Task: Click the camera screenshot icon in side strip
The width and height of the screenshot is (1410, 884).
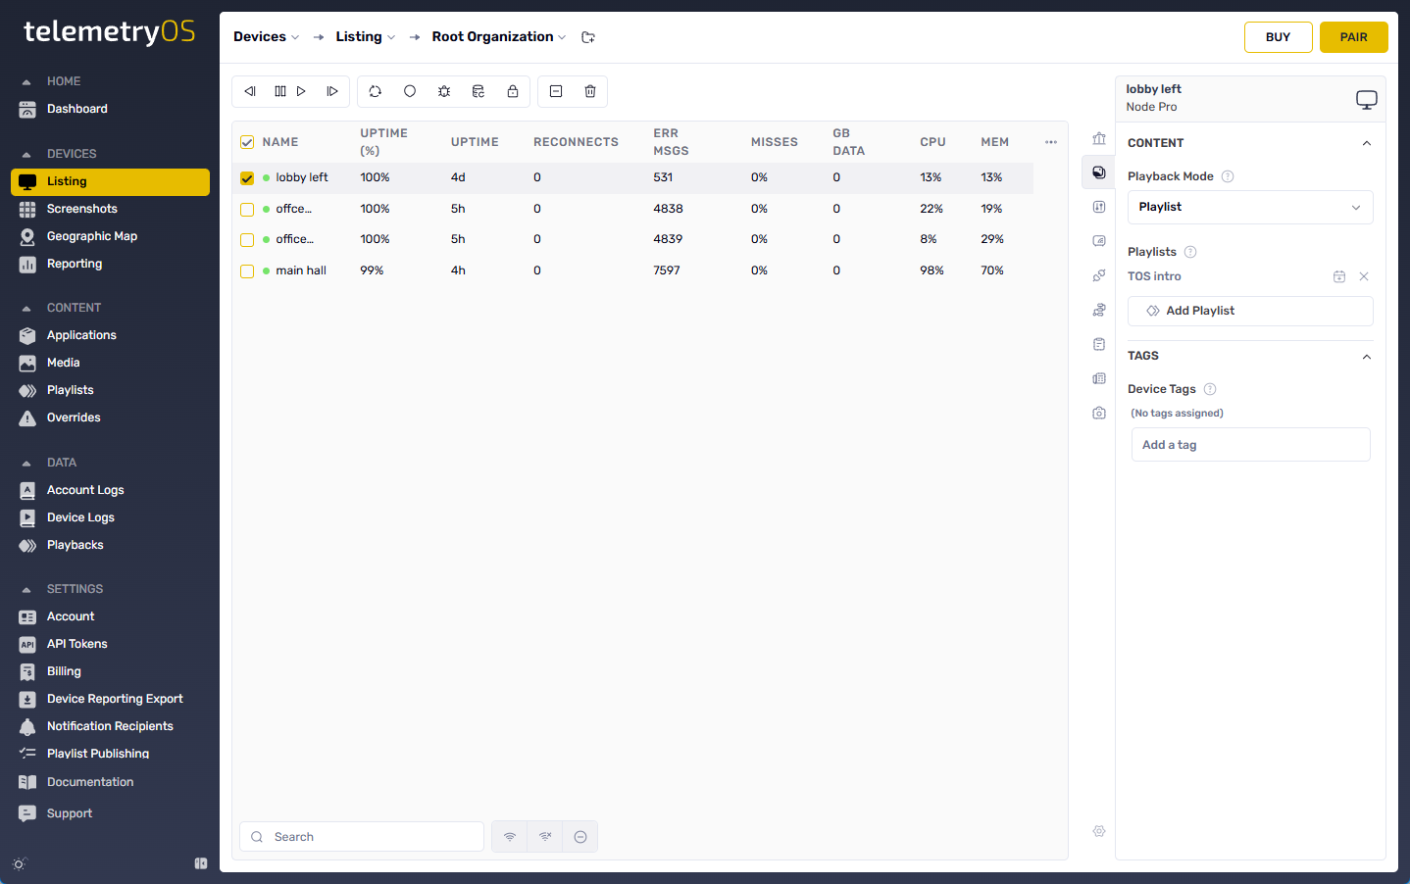Action: (1099, 413)
